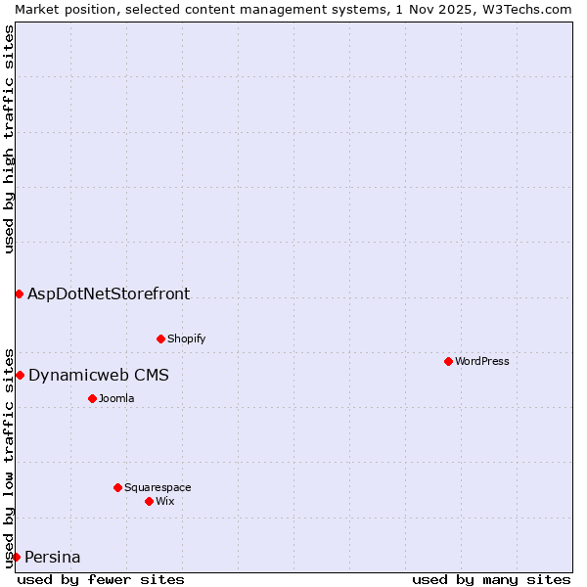Screen dimensions: 587x587
Task: Click the Shopify text label
Action: click(186, 339)
